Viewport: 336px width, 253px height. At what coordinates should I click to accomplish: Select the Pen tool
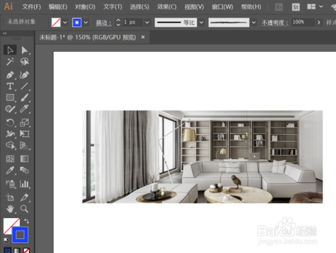pyautogui.click(x=10, y=74)
